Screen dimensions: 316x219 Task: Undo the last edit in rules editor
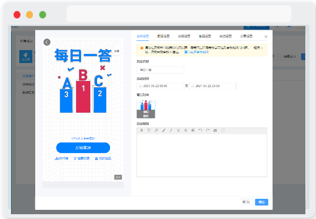tap(200, 130)
